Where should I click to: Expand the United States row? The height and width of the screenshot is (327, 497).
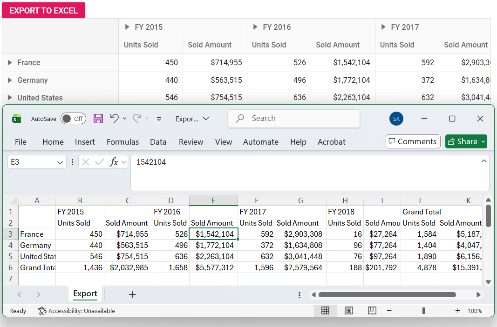click(x=10, y=98)
